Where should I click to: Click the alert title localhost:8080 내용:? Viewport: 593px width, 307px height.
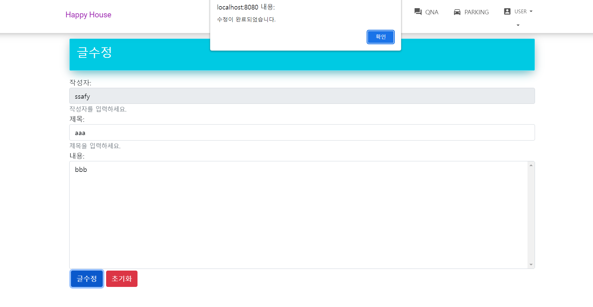(246, 7)
